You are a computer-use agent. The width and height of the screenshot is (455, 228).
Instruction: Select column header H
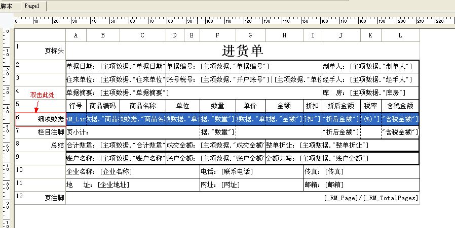point(284,35)
